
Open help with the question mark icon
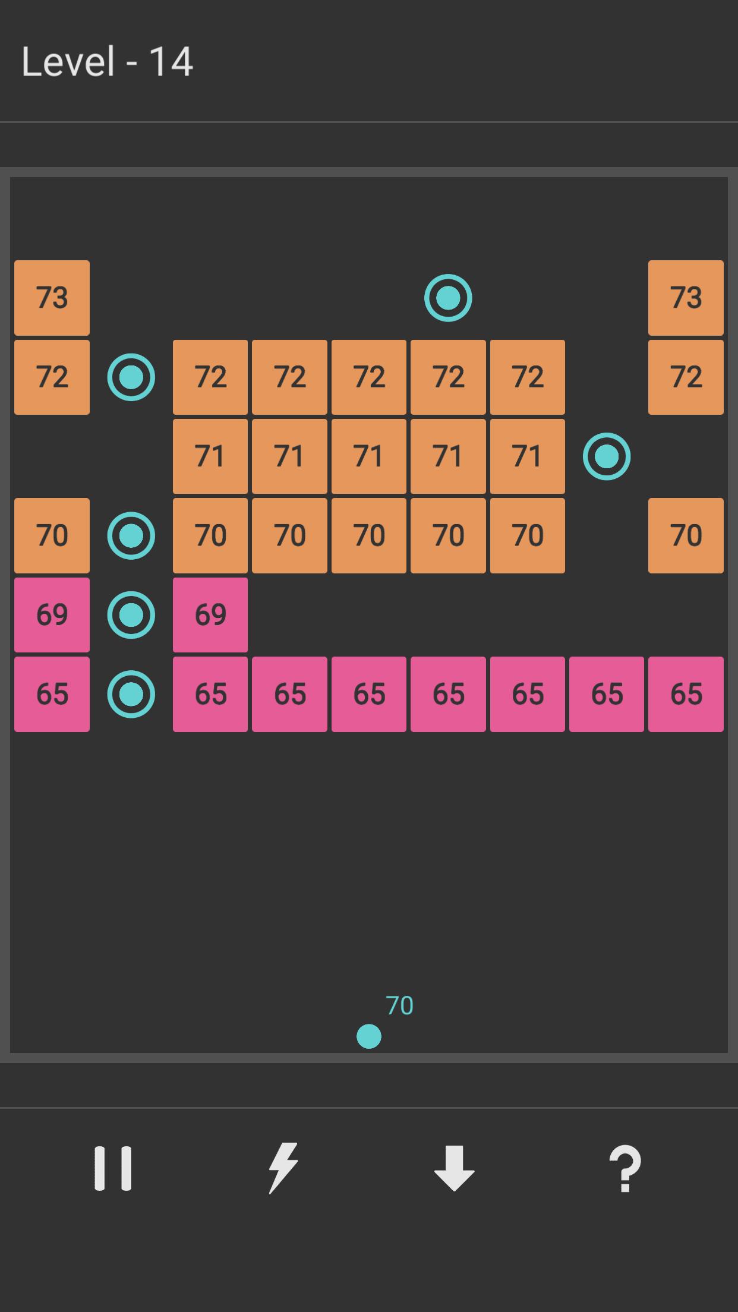tap(625, 1169)
